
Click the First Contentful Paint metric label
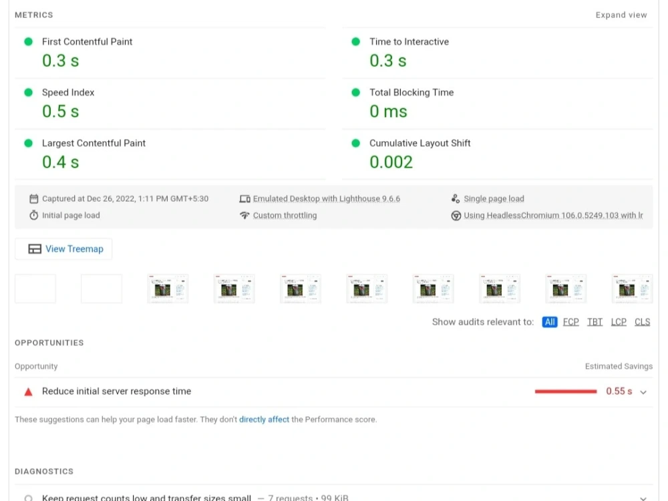click(x=87, y=41)
